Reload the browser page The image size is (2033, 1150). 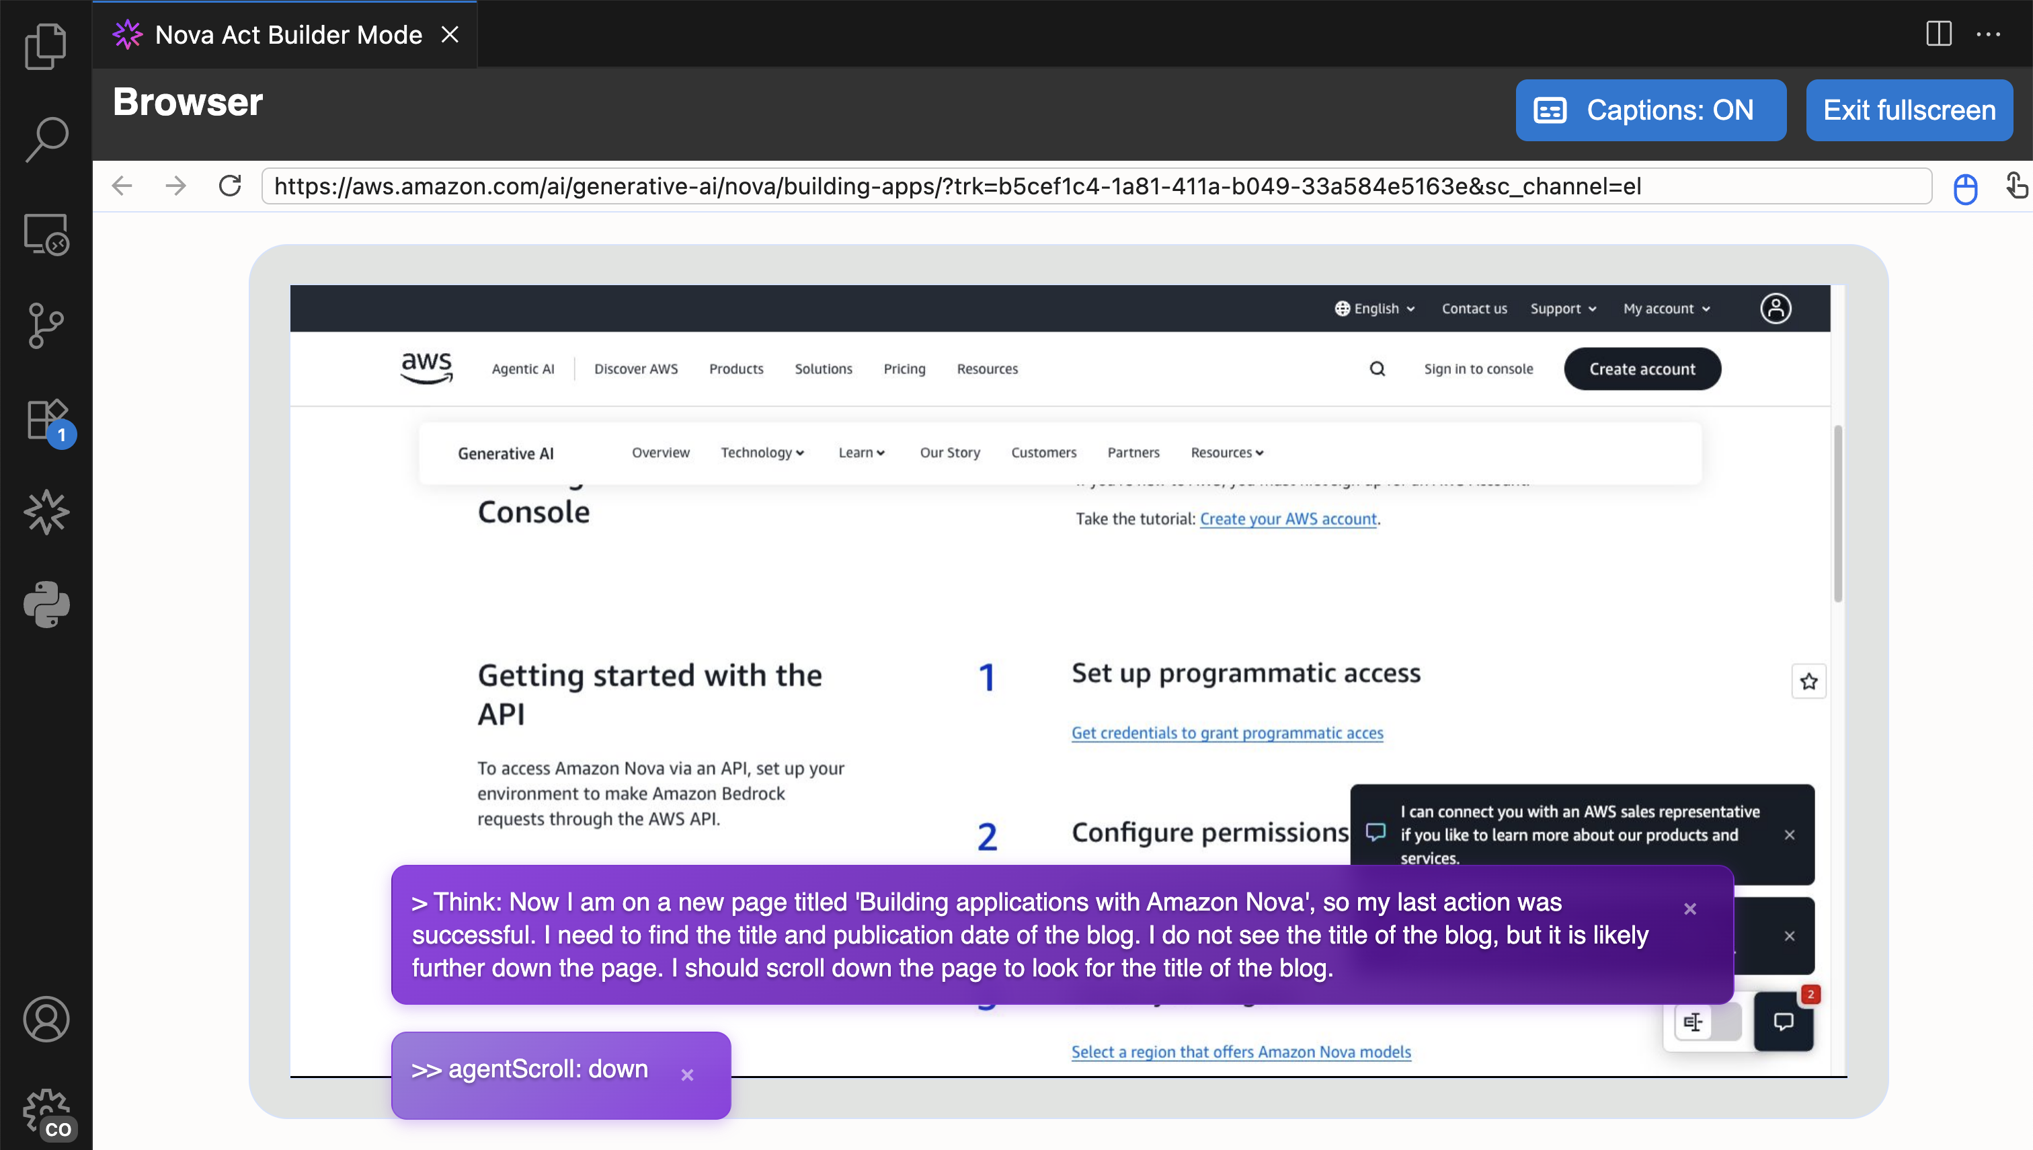click(x=230, y=186)
